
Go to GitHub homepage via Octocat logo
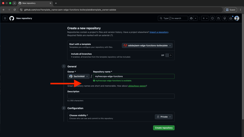[12, 18]
